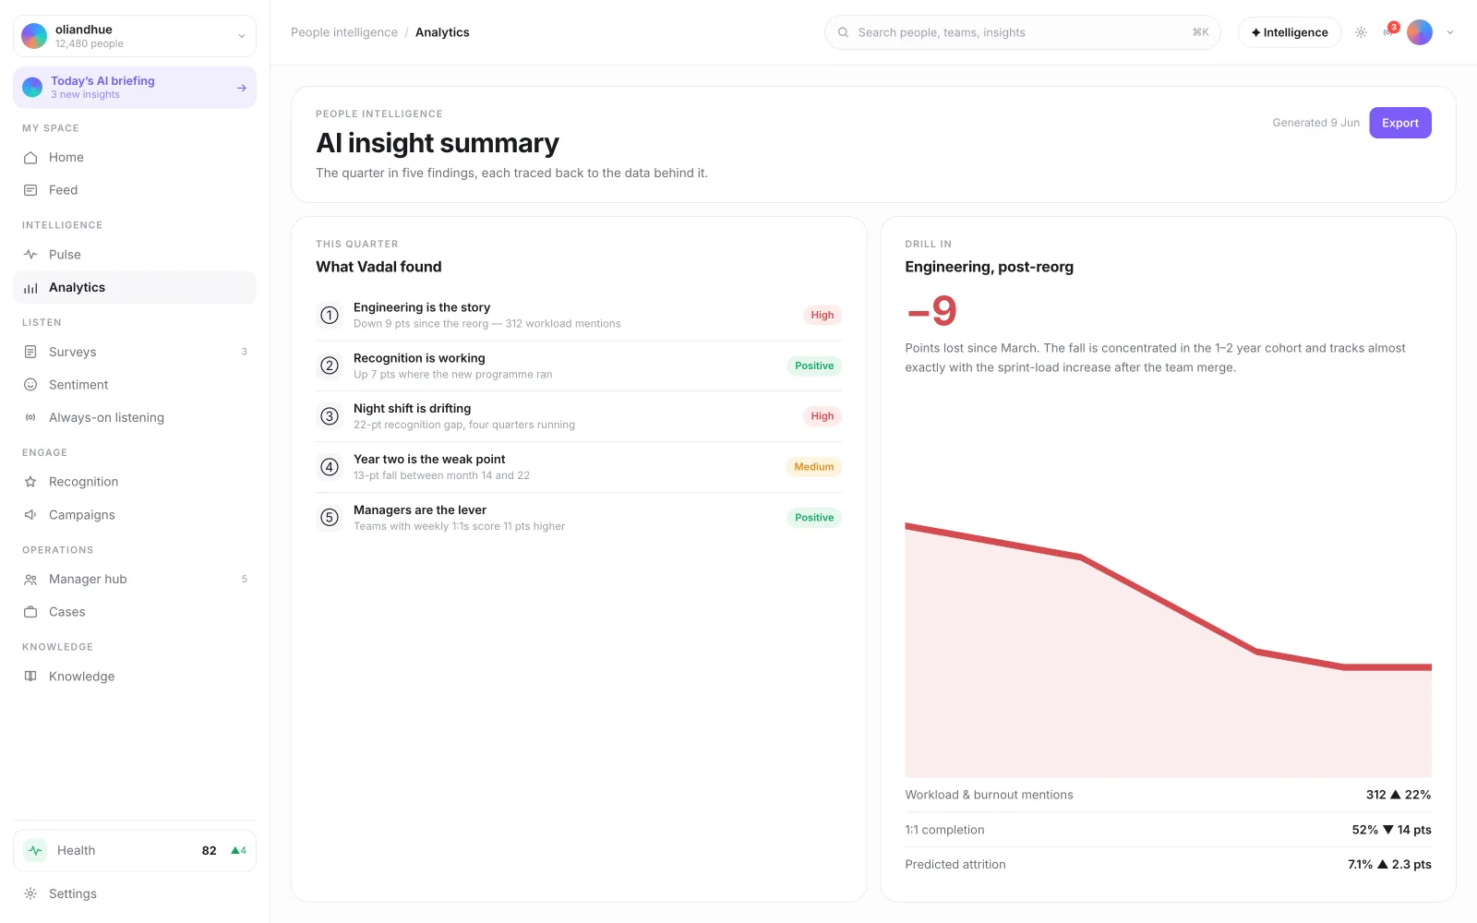Click the circled number 3 finding icon
Screen dimensions: 1477x923
tap(330, 416)
